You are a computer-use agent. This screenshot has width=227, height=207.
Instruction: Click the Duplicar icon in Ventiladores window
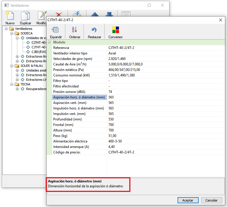point(25,15)
